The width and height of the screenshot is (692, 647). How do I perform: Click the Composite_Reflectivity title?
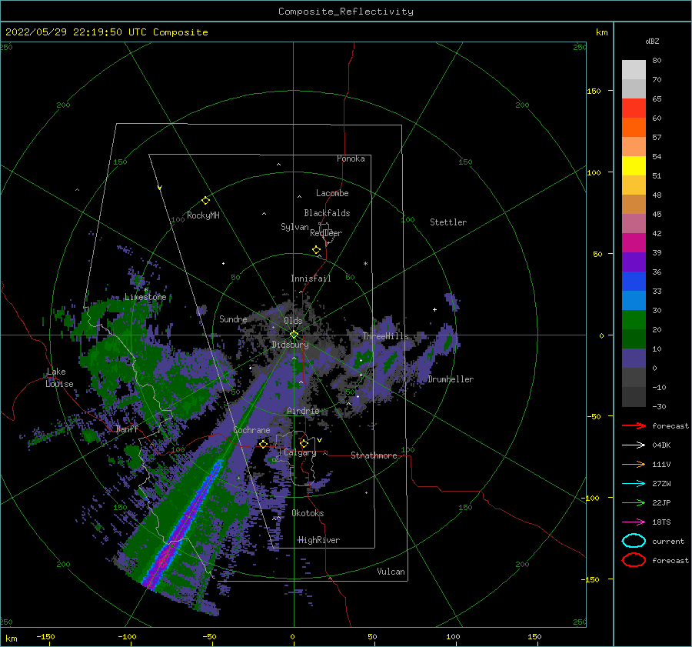pos(346,12)
